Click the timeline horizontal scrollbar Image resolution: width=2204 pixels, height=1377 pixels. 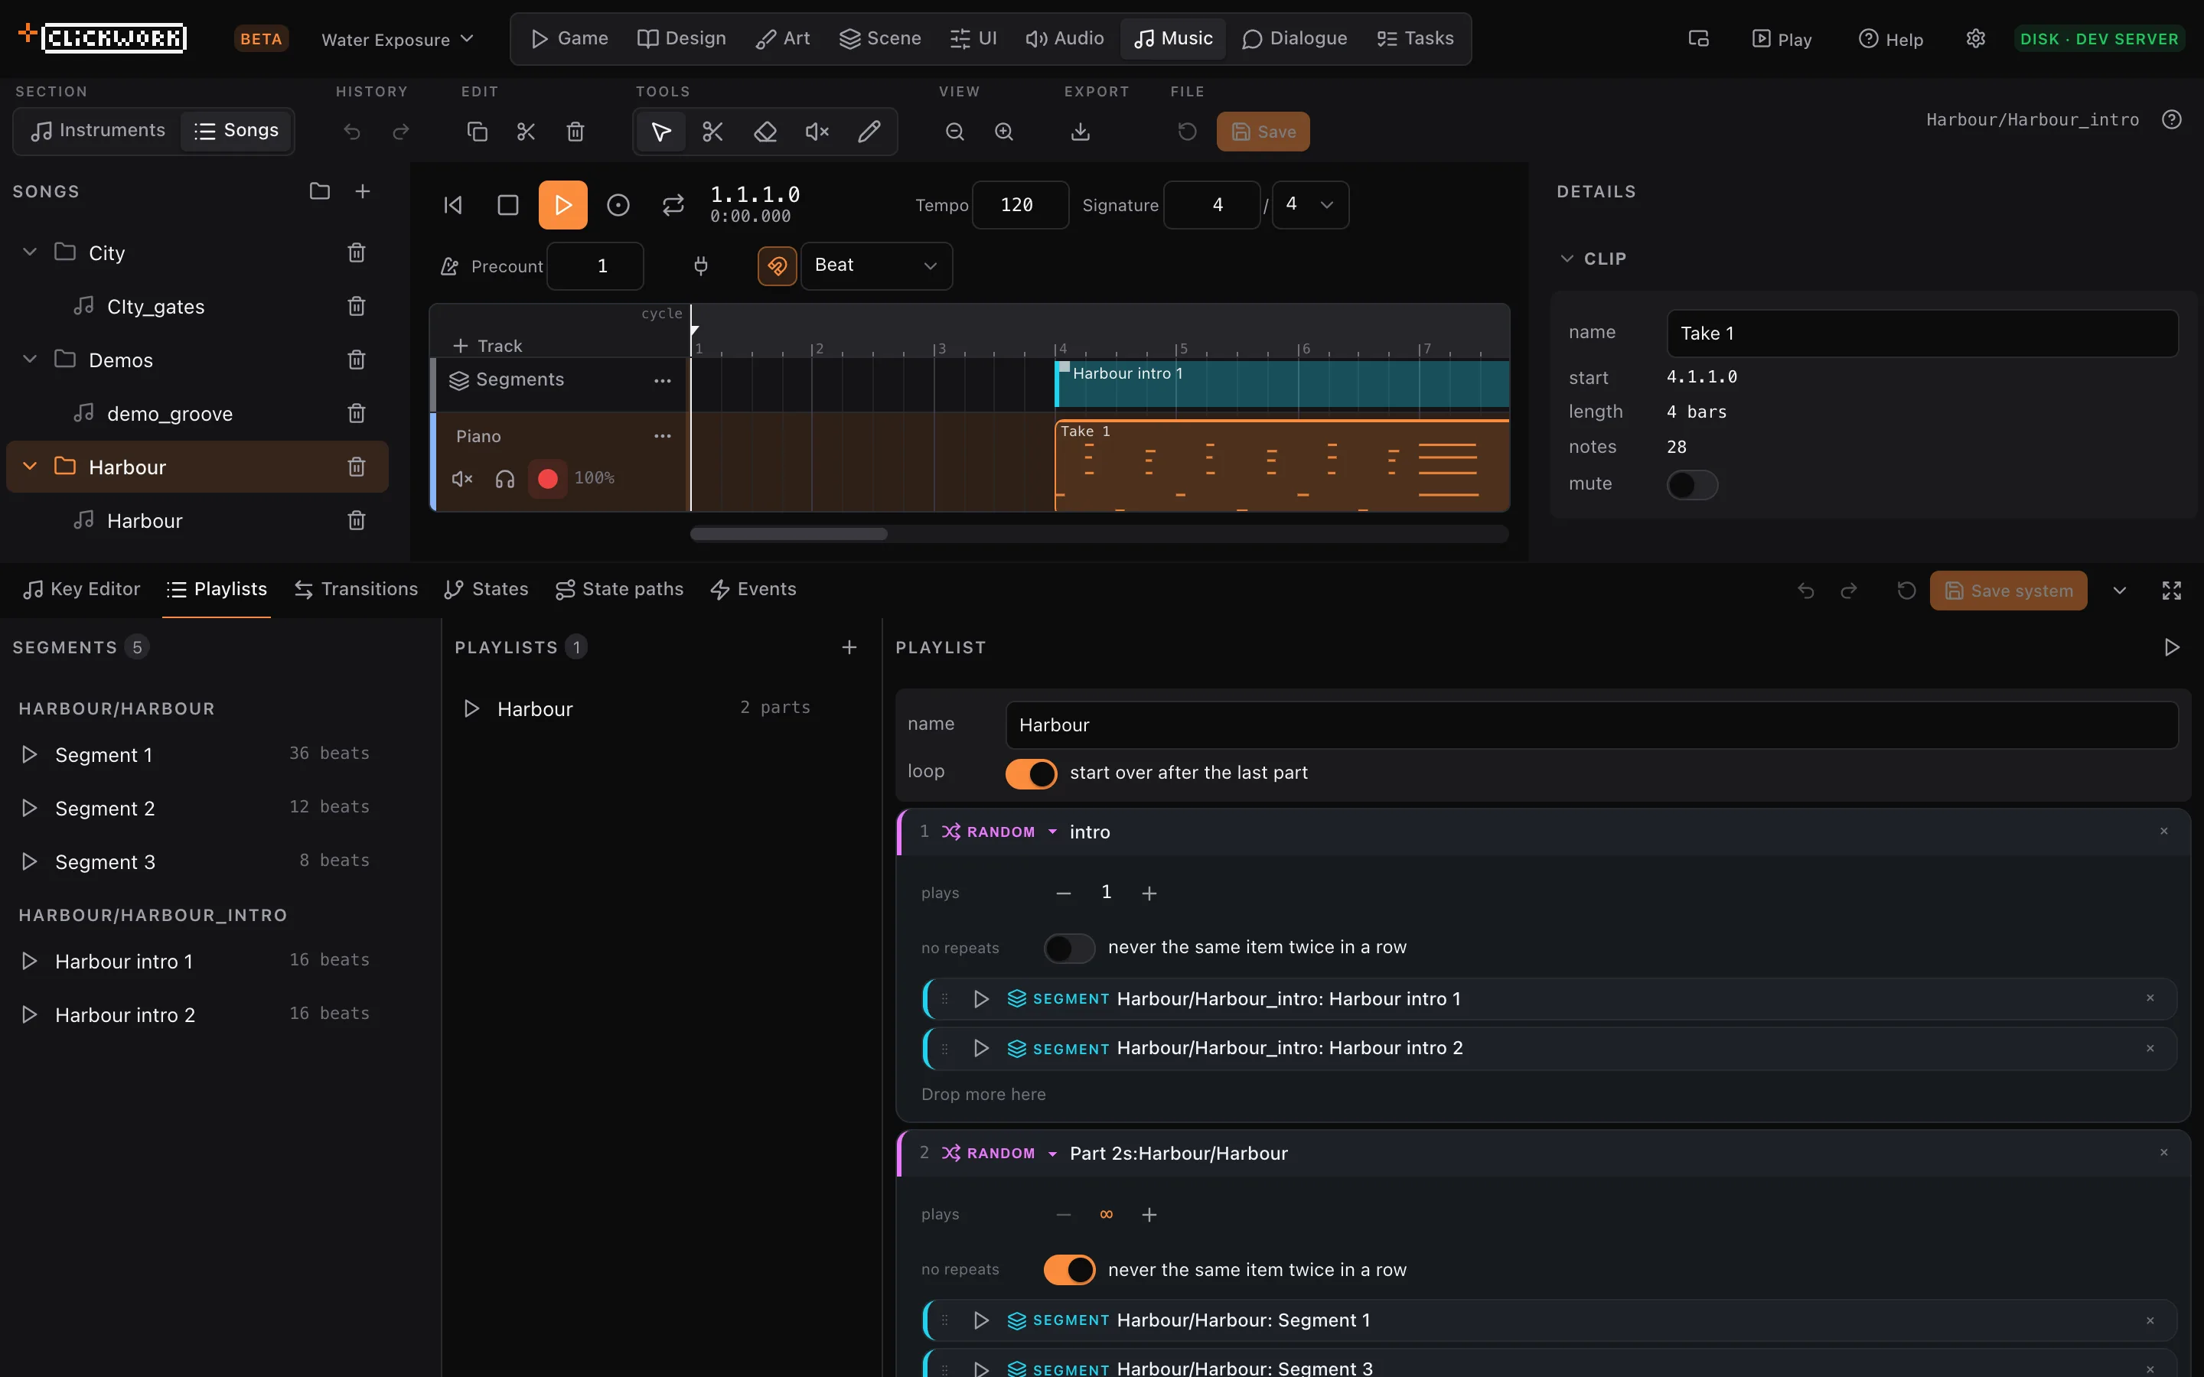789,535
